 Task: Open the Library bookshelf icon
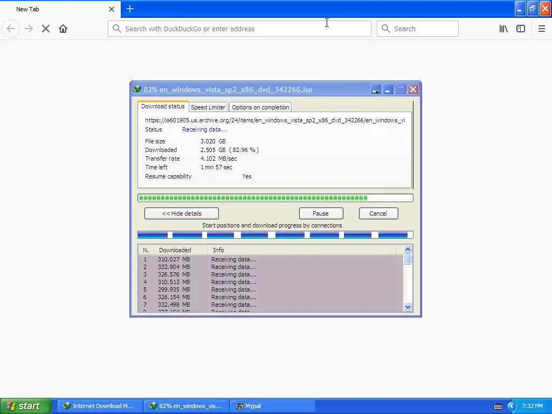503,29
